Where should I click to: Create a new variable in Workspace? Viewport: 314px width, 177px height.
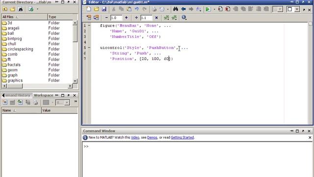[5, 102]
